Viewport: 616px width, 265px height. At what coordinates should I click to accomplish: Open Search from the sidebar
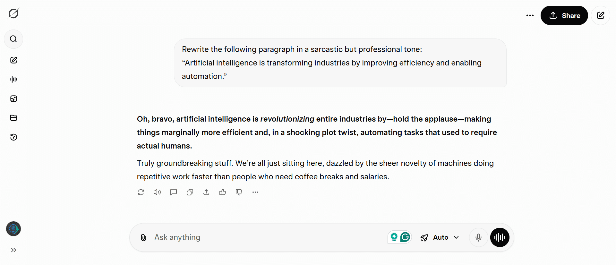pos(13,39)
